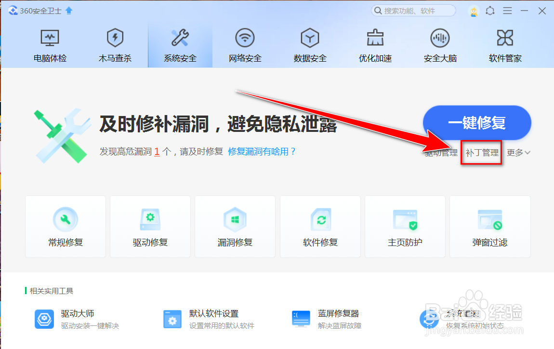This screenshot has width=554, height=349.
Task: Start 木马查杀 trojan scan
Action: pos(115,45)
